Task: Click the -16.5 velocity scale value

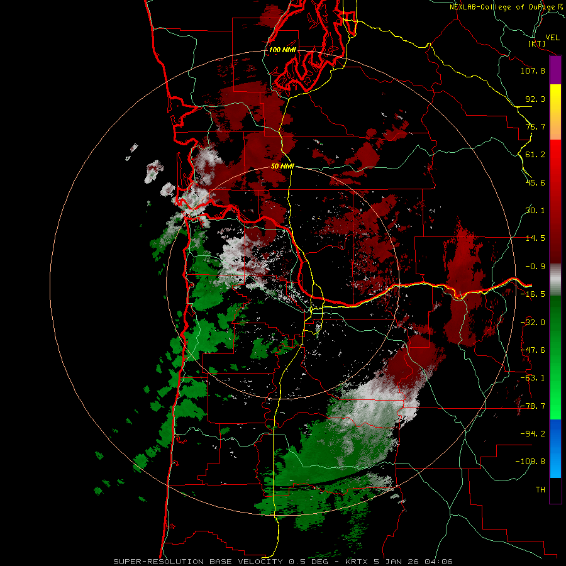Action: 533,294
